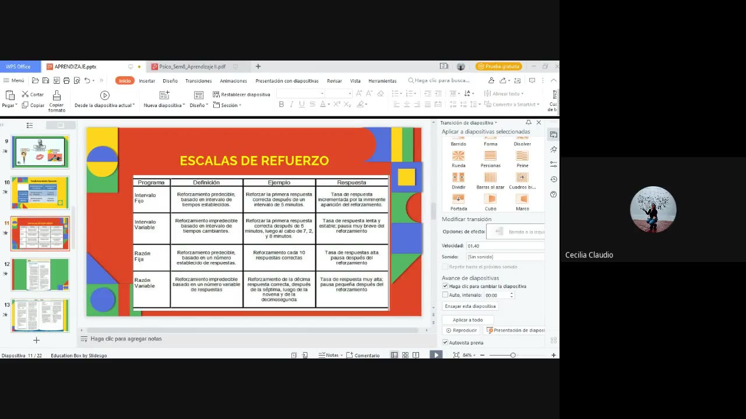Open the Animaciones ribbon tab
The image size is (746, 419).
click(233, 81)
